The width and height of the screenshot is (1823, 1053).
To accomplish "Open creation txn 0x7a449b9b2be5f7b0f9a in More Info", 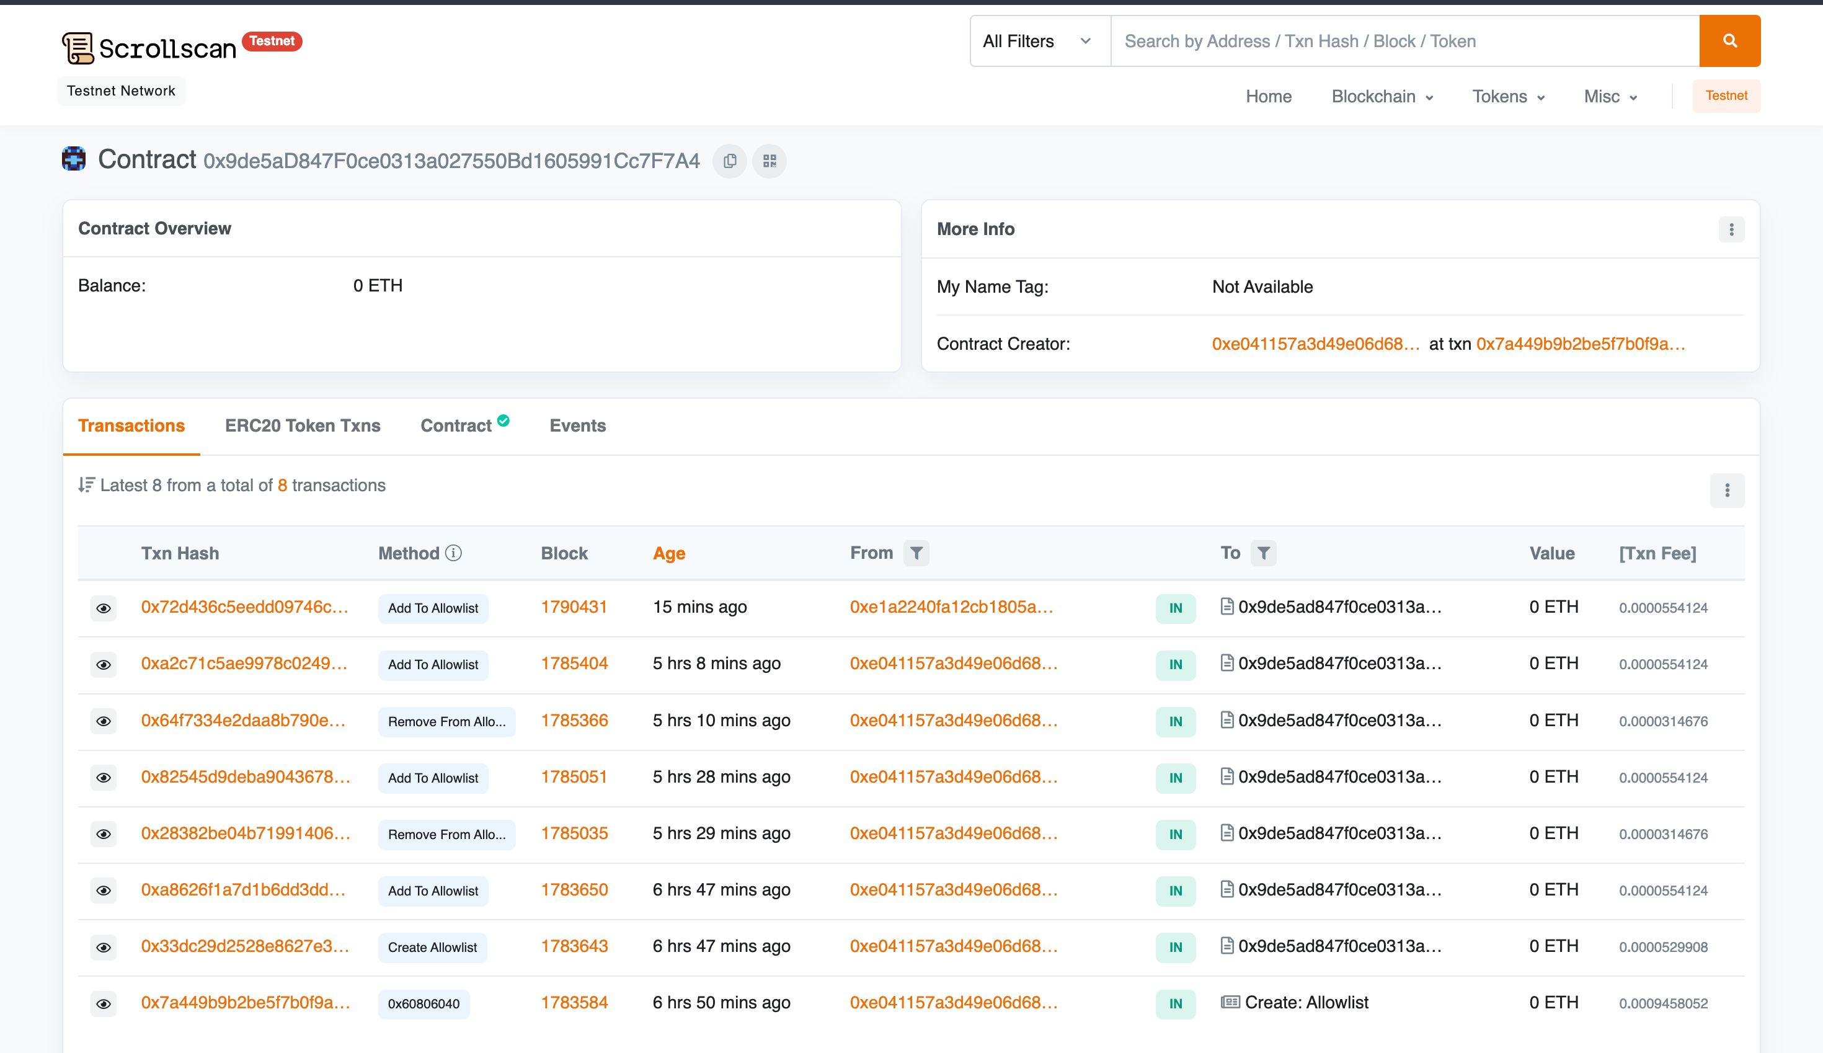I will (1580, 344).
